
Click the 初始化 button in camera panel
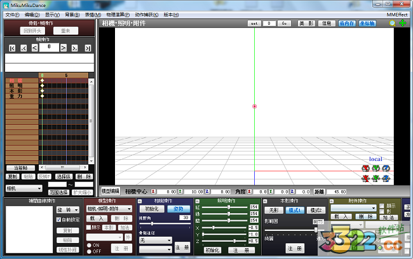[152, 208]
